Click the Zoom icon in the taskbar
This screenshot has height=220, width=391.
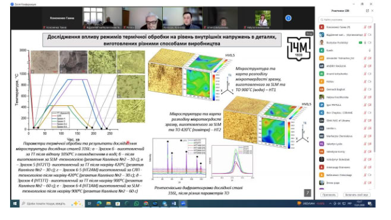[x=183, y=203]
